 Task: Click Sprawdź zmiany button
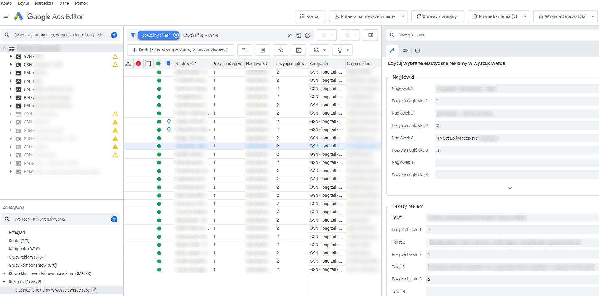437,16
